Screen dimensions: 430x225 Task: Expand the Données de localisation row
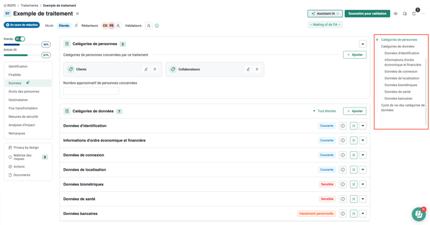click(x=362, y=169)
